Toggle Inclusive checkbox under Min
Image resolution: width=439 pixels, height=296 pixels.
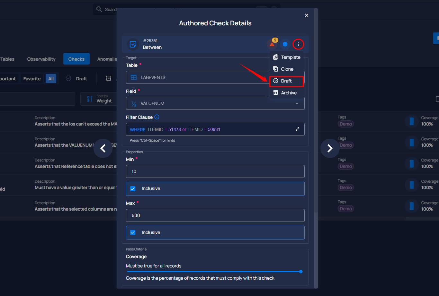[133, 189]
